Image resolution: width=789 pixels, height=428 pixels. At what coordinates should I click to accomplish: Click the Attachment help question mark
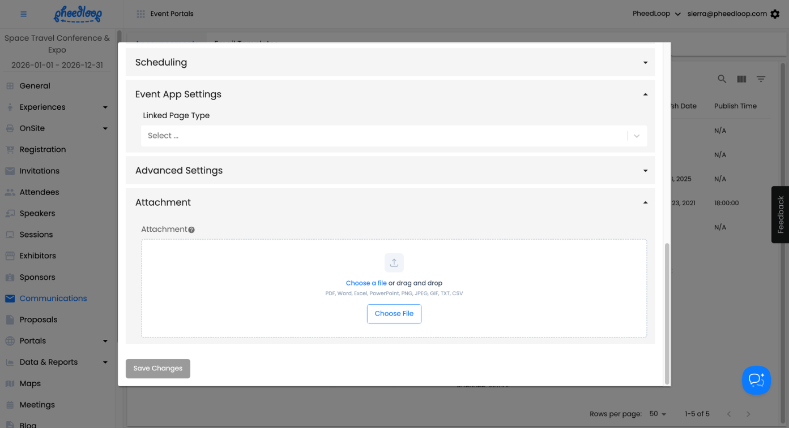(x=191, y=230)
